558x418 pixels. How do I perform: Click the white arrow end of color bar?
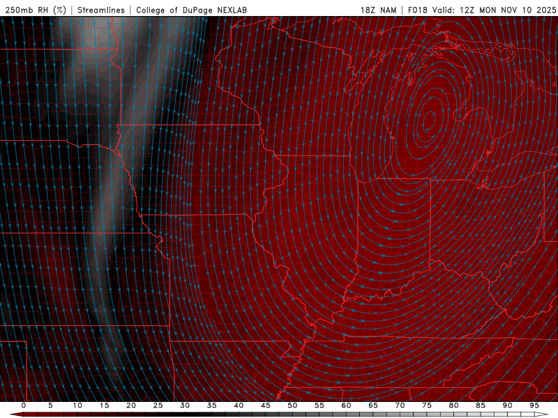coord(542,415)
